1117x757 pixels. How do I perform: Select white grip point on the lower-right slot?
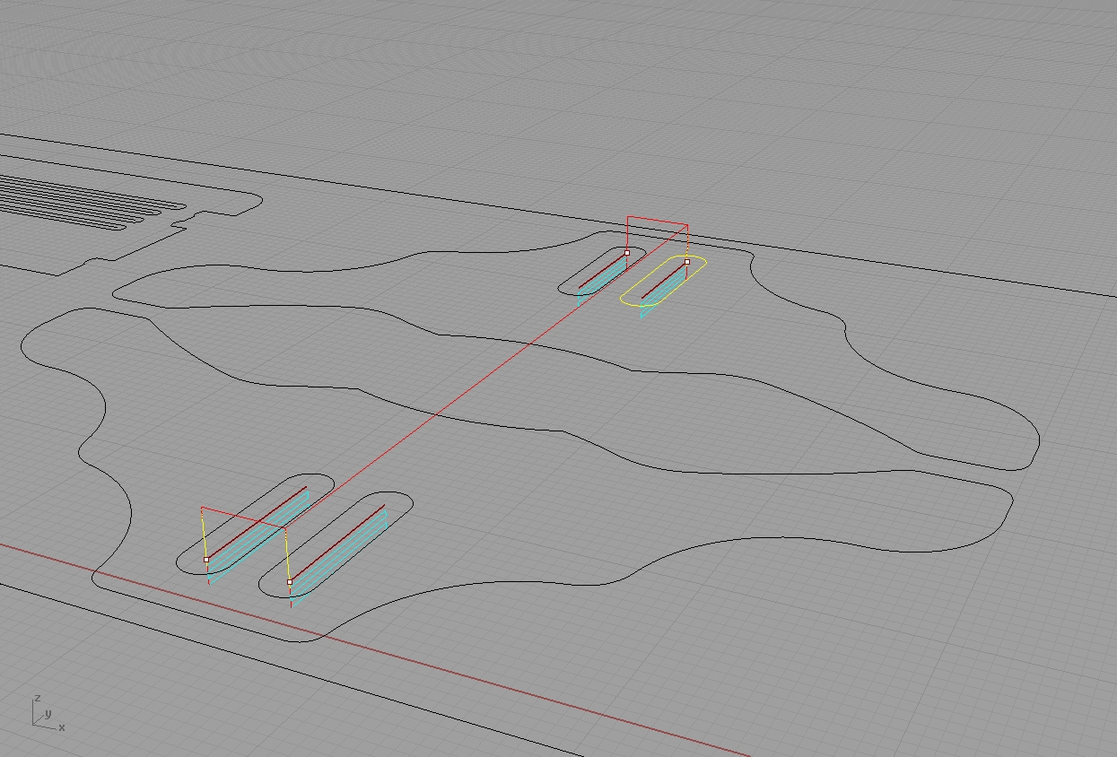click(x=290, y=582)
